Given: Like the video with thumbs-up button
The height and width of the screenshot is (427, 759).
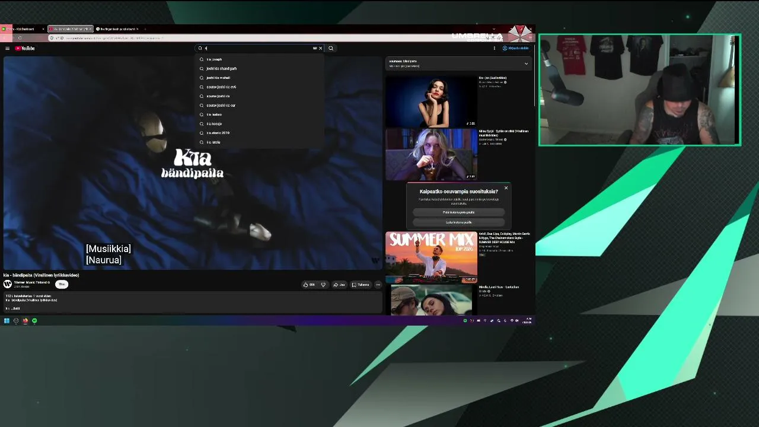Looking at the screenshot, I should 309,285.
